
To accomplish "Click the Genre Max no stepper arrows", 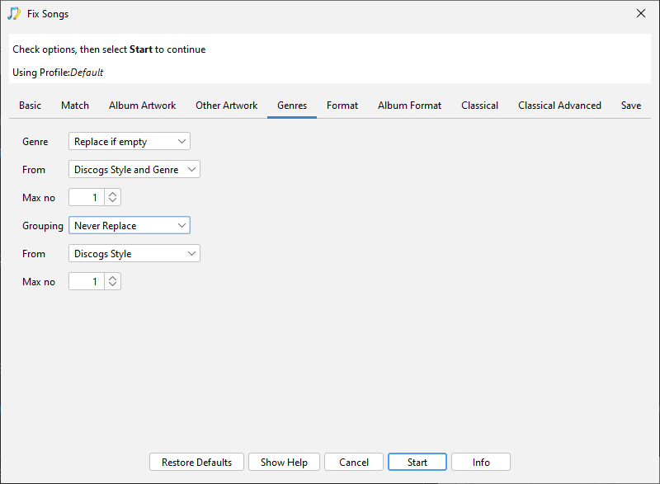I will [113, 198].
